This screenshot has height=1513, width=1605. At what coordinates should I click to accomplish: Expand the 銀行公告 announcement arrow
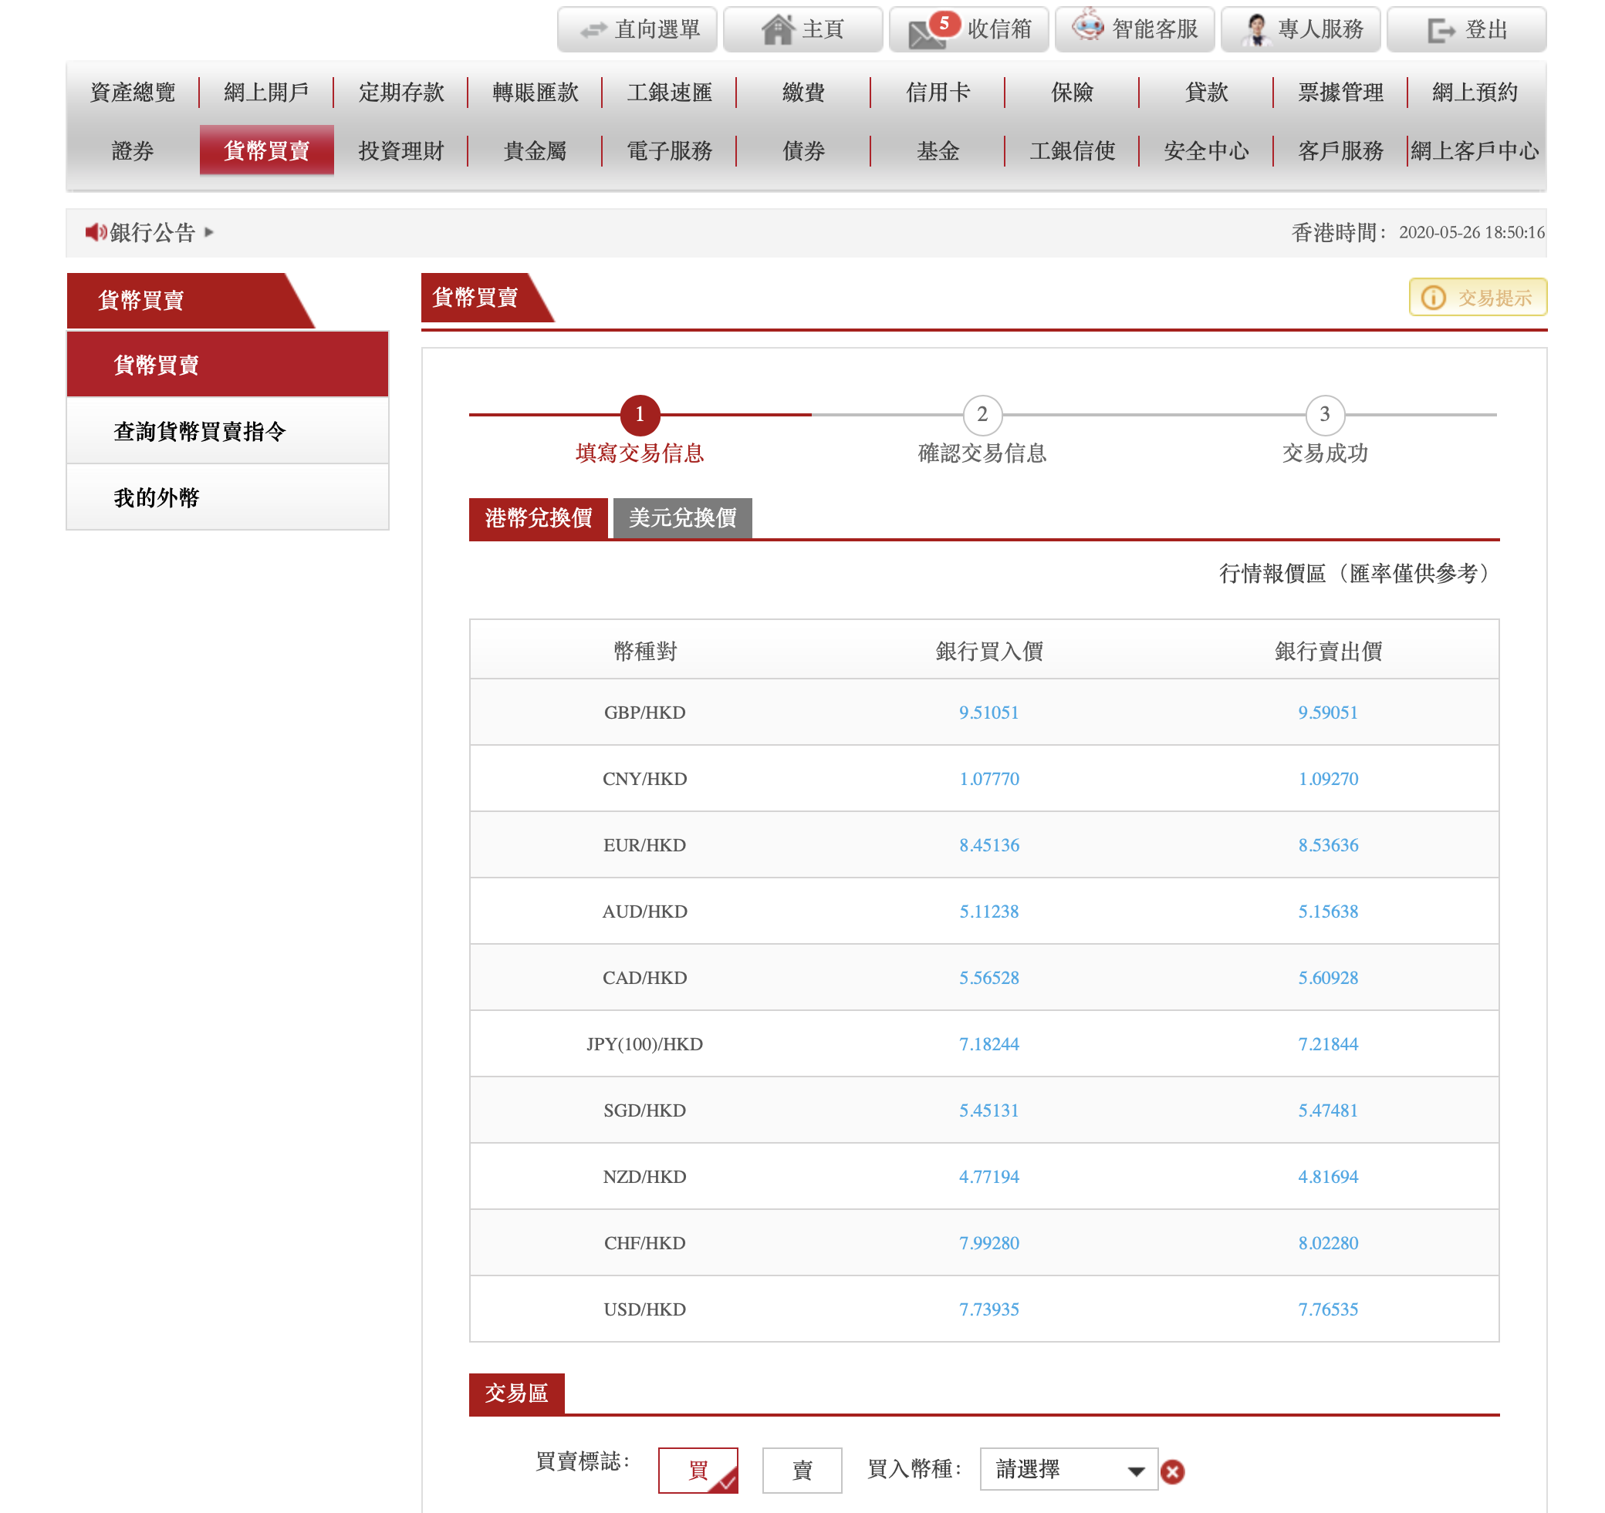(x=209, y=232)
